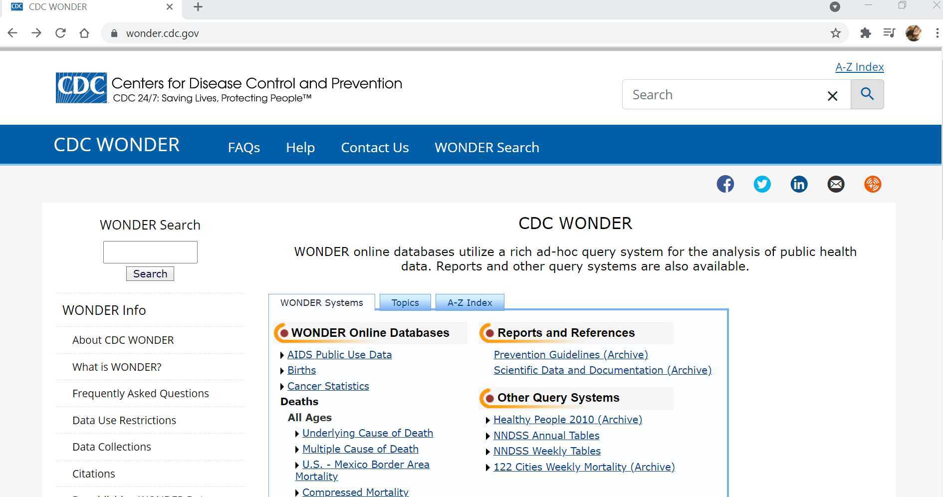Screen dimensions: 943x497
Task: Share the page via the Facebook icon
Action: point(725,184)
